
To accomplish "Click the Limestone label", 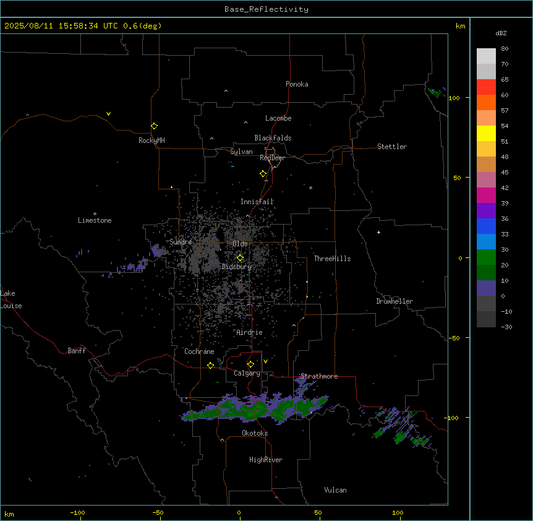I will [x=95, y=220].
